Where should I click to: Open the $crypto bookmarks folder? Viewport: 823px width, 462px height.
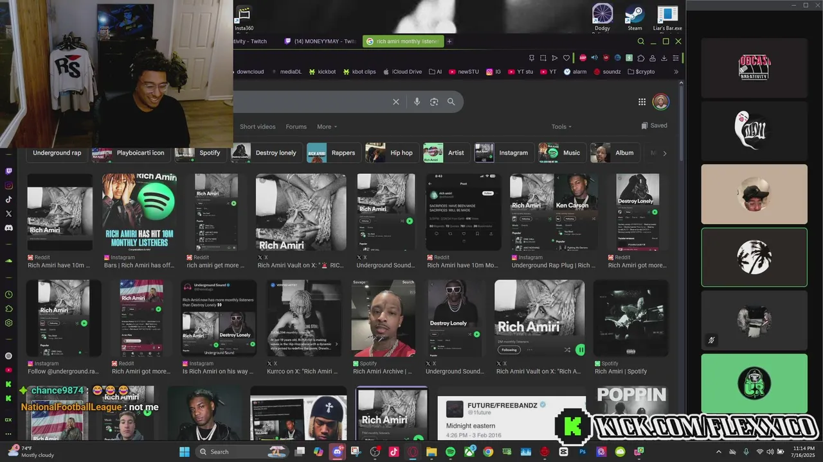point(641,72)
